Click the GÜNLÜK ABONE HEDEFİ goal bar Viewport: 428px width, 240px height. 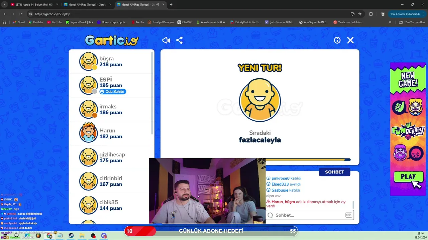point(211,231)
